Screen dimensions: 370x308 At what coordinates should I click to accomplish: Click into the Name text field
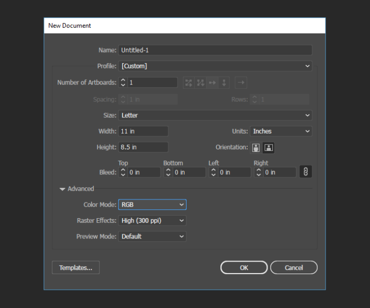[215, 50]
